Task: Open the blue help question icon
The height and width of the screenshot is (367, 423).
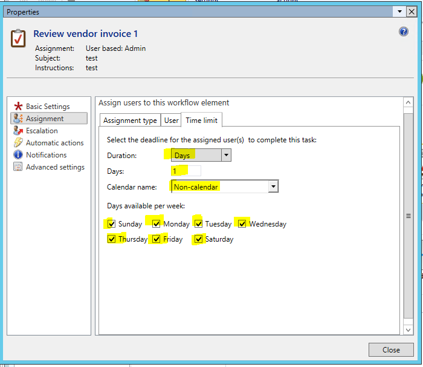Action: tap(404, 32)
